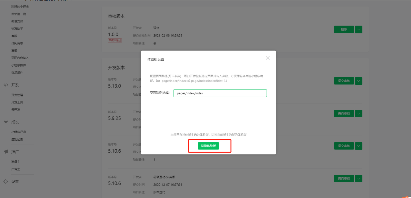Image resolution: width=411 pixels, height=198 pixels.
Task: Select 流量主 under 推广
Action: point(16,162)
